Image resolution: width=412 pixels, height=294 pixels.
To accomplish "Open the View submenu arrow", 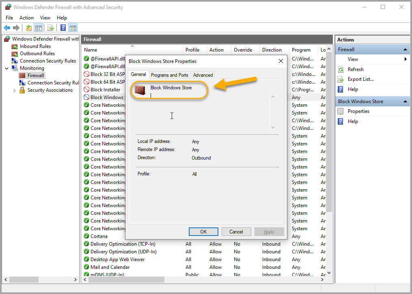I will [406, 59].
